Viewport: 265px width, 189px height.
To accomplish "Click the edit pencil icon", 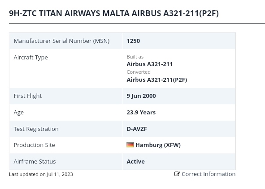I will [177, 174].
